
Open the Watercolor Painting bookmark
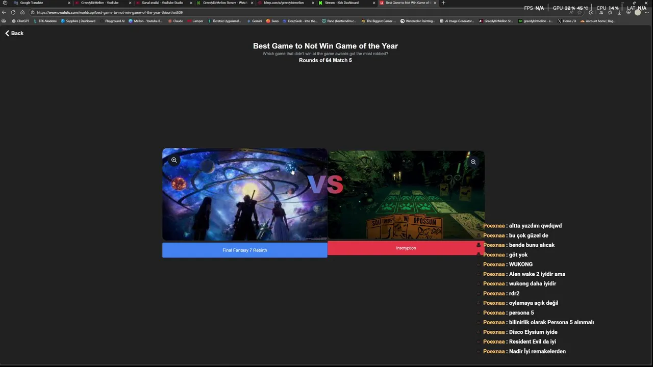417,21
